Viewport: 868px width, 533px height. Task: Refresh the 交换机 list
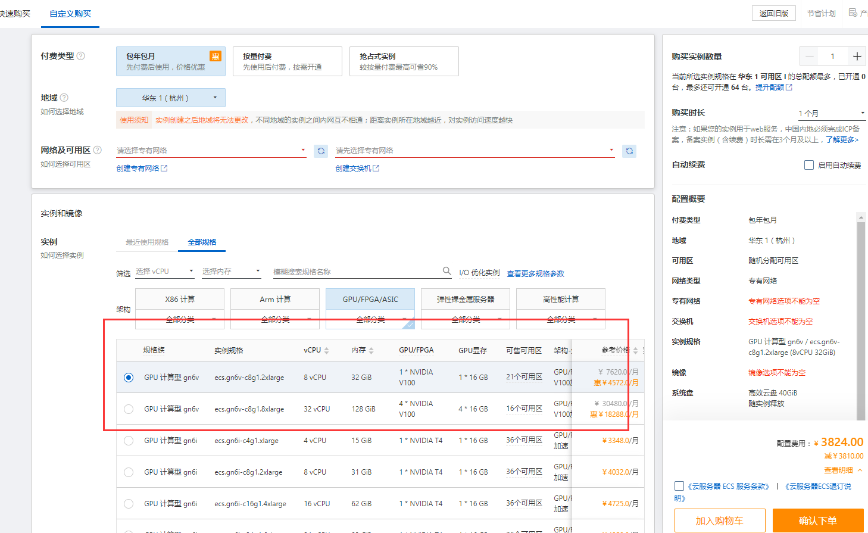(629, 151)
